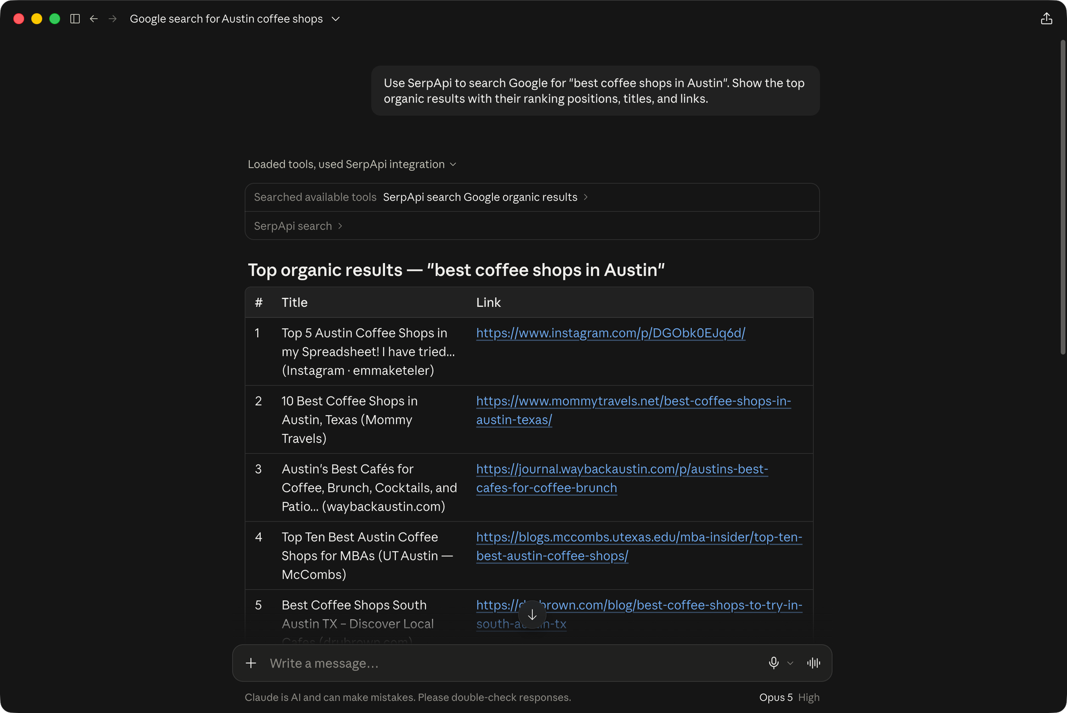Open the share icon at top right
The width and height of the screenshot is (1067, 713).
click(x=1046, y=19)
